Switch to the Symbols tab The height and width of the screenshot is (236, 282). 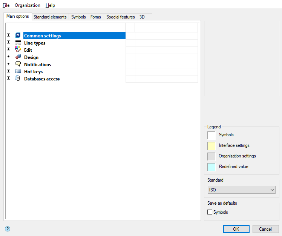[78, 17]
